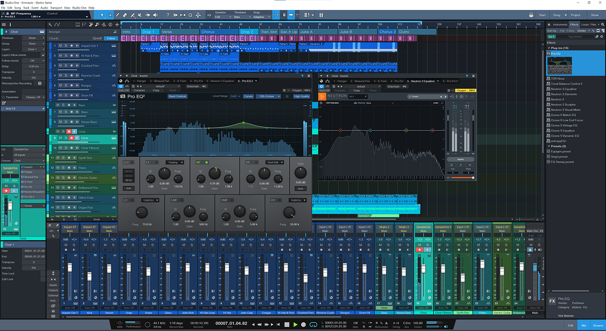
Task: Select the Mute tool
Action: (x=140, y=15)
